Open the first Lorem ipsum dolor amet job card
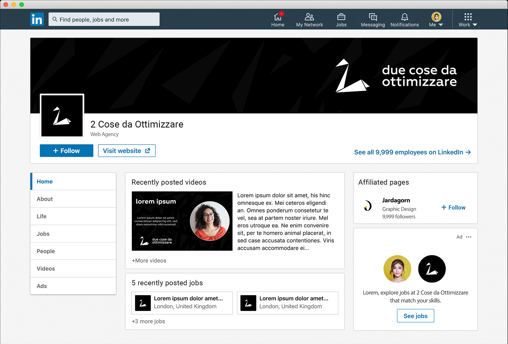Viewport: 508px width, 344px height. click(x=182, y=303)
